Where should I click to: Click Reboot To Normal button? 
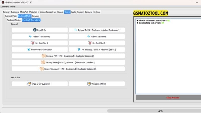point(97,37)
